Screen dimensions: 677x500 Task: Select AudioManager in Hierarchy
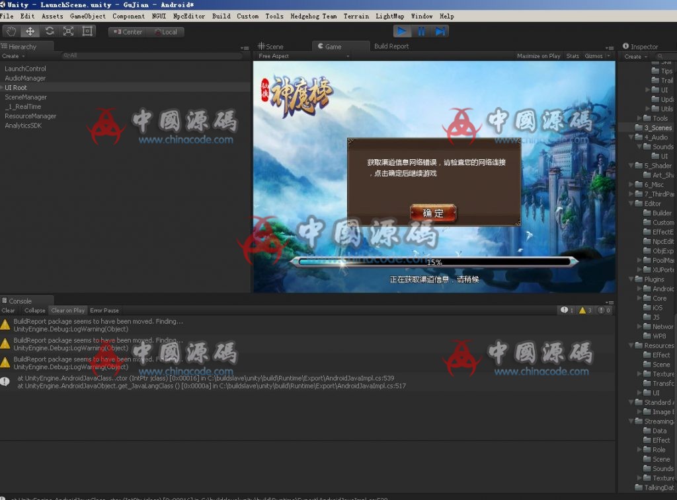pyautogui.click(x=25, y=78)
